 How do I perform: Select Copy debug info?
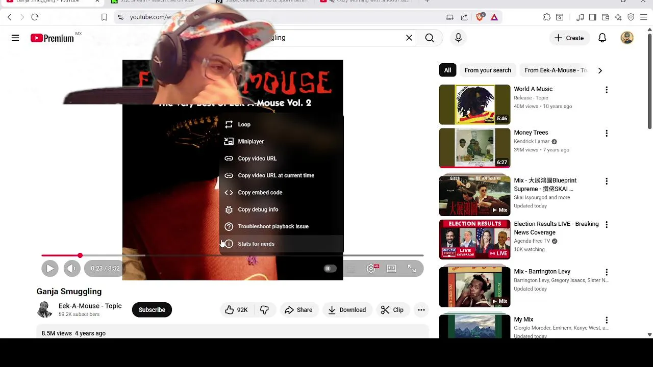[282, 209]
